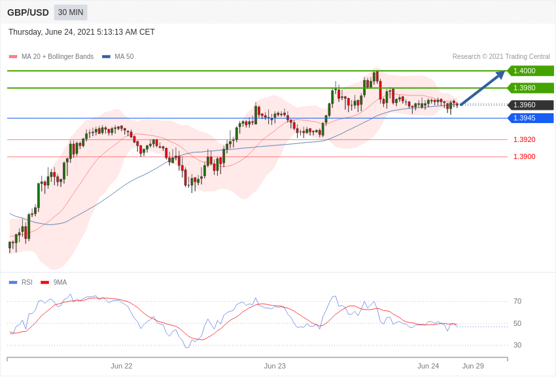Toggle the MA 20 + Bollinger Bands legend
This screenshot has height=377, width=556.
coord(58,57)
